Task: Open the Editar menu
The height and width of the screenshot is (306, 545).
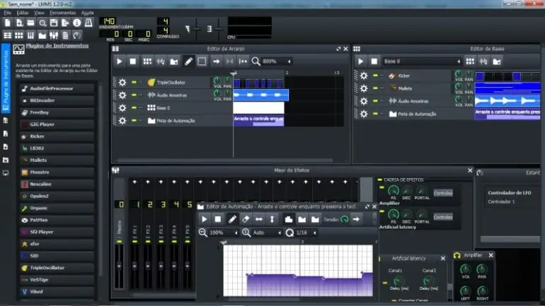Action: (x=23, y=13)
